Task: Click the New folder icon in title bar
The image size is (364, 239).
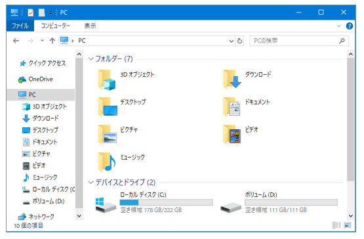Action: coord(41,12)
